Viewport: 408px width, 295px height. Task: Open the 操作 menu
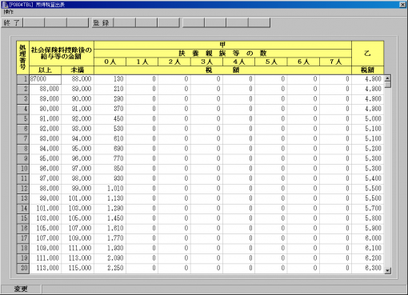8,12
